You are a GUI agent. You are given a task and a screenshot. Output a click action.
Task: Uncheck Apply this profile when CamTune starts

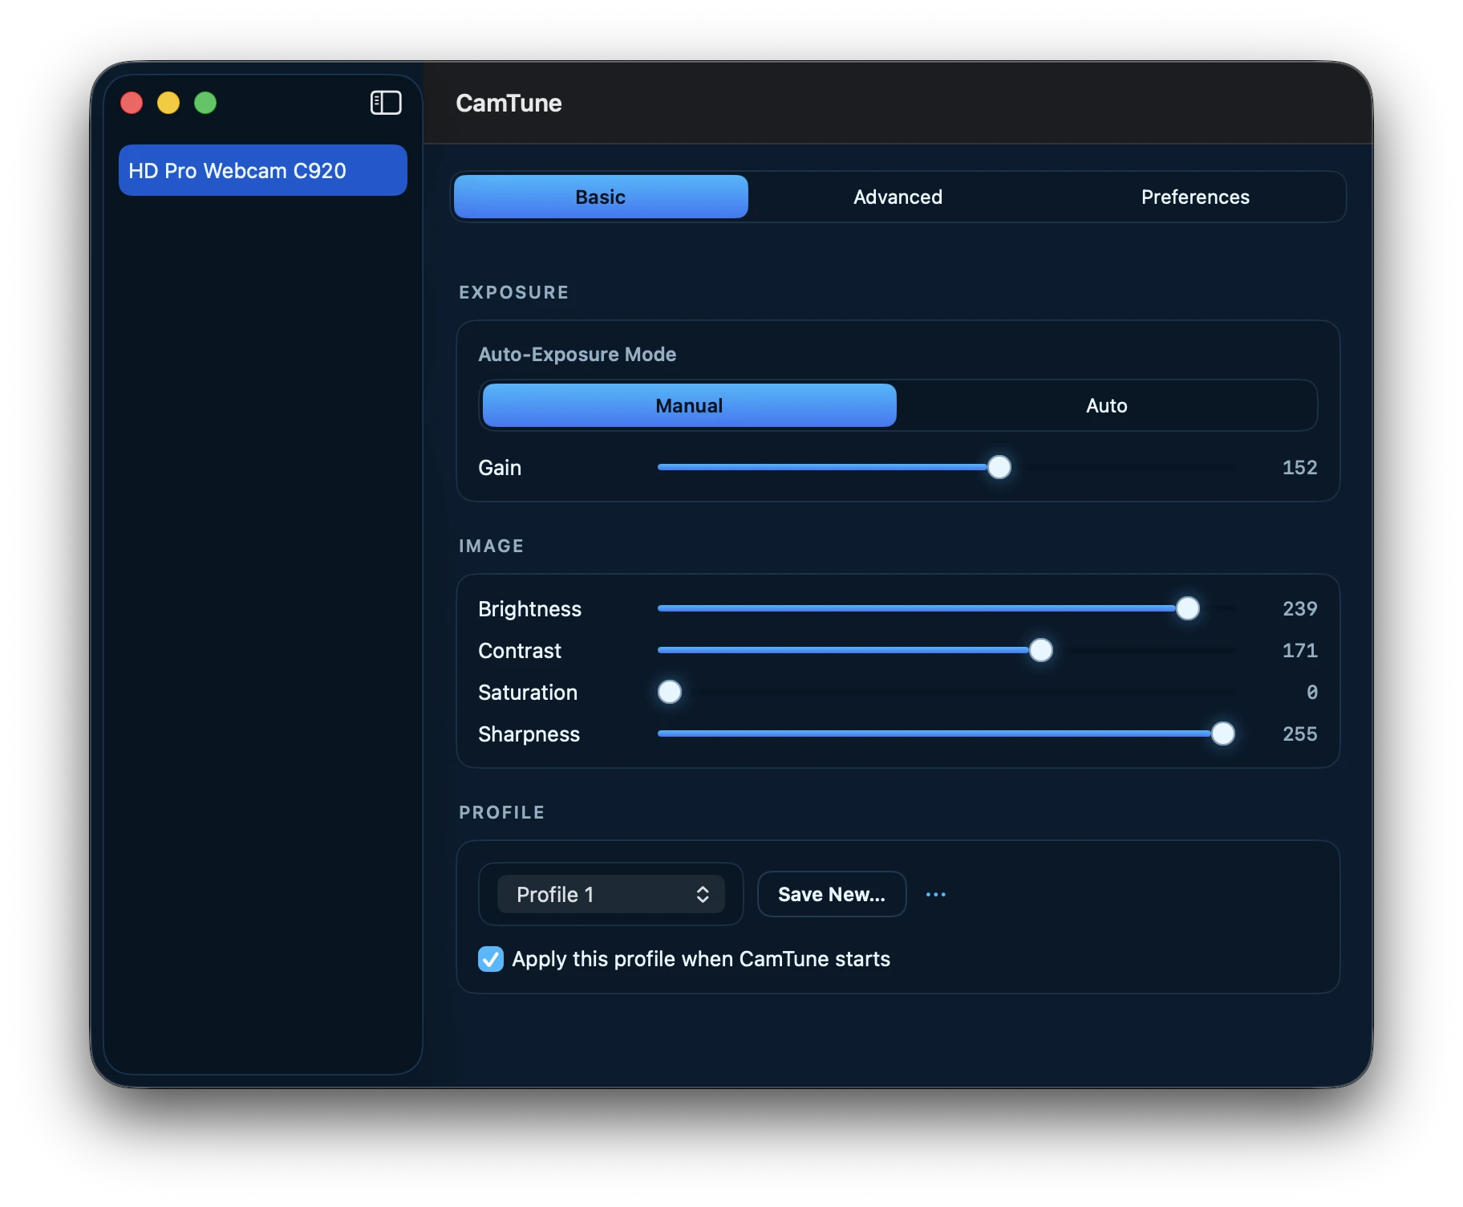pyautogui.click(x=491, y=959)
